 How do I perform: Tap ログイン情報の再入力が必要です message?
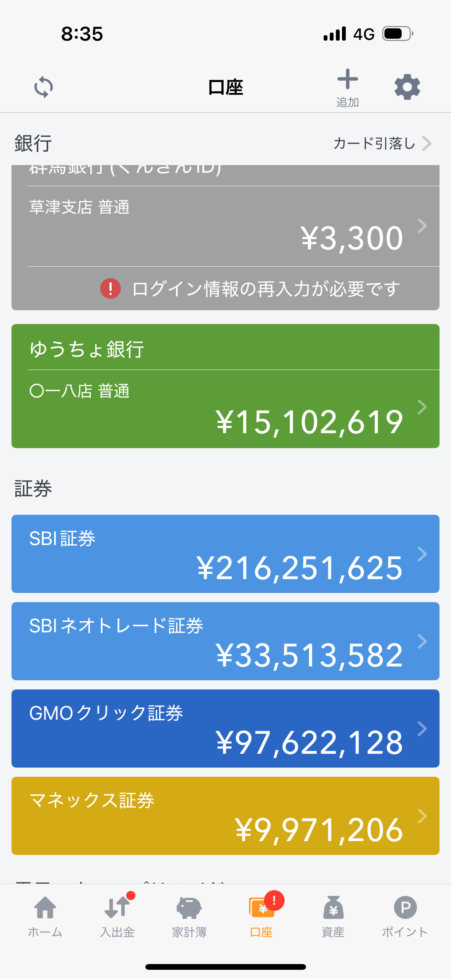click(266, 289)
